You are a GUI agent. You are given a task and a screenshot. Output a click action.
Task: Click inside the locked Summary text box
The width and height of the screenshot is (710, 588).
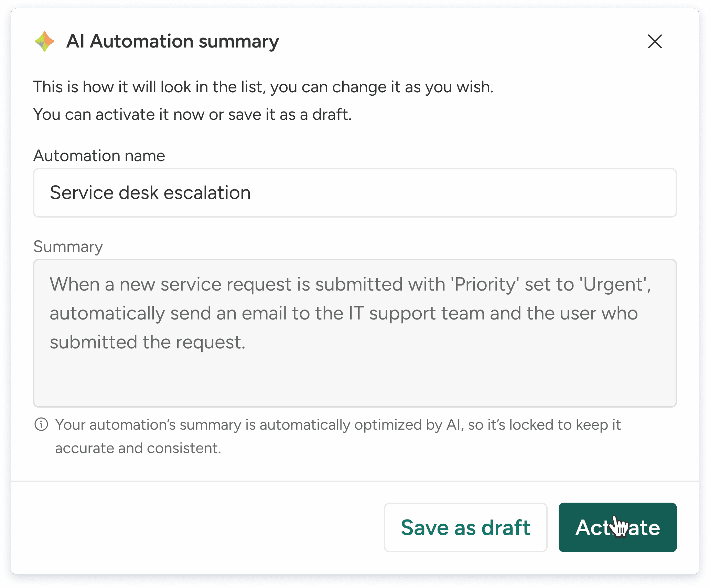(355, 333)
